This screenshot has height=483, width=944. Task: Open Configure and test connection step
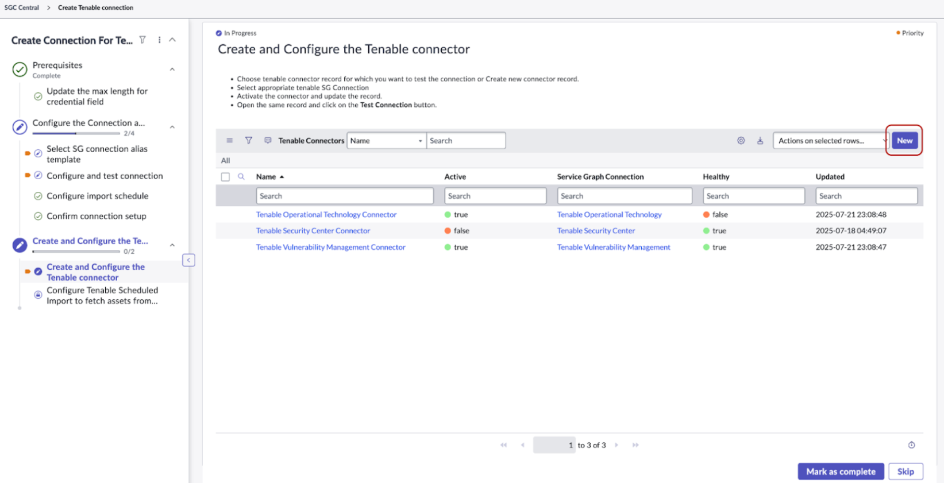point(105,176)
